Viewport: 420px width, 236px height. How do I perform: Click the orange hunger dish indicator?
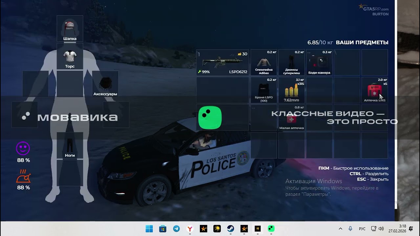pos(23,176)
